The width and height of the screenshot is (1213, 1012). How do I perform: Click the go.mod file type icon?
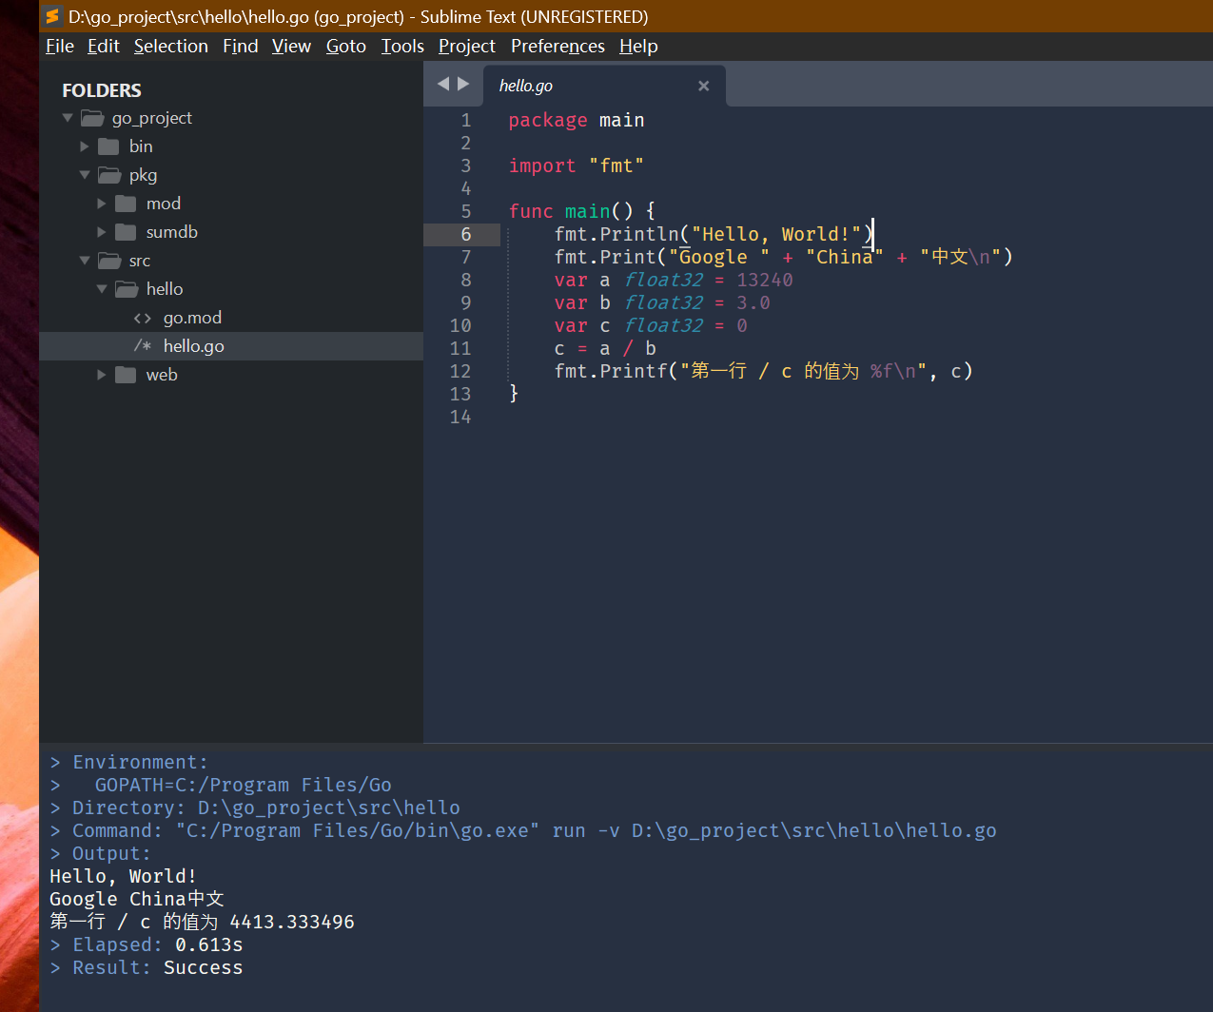pos(143,318)
